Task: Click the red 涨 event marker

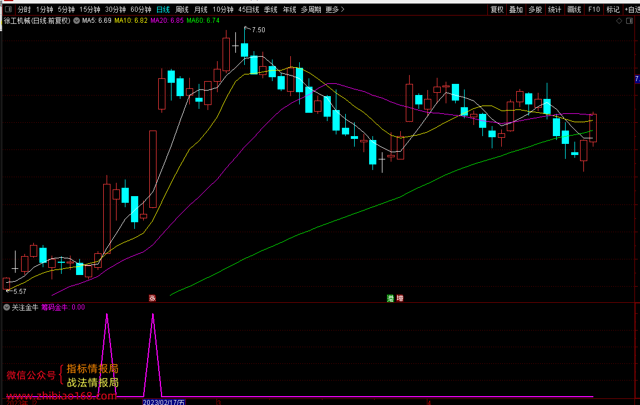Action: point(152,298)
